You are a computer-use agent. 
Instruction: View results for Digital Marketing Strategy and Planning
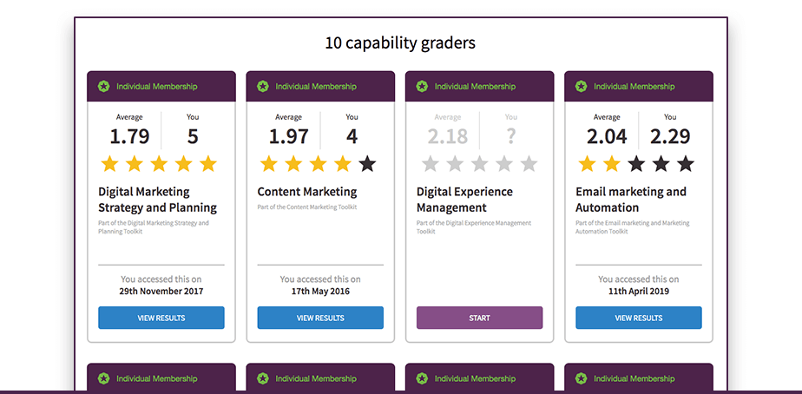tap(161, 318)
